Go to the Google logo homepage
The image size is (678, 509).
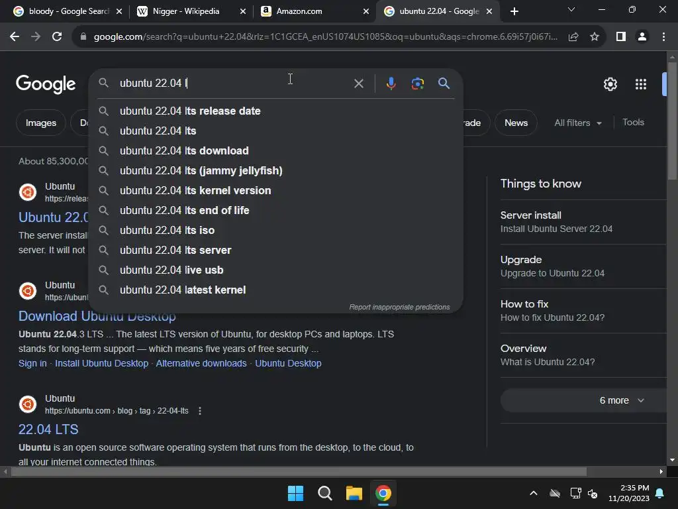pos(46,84)
